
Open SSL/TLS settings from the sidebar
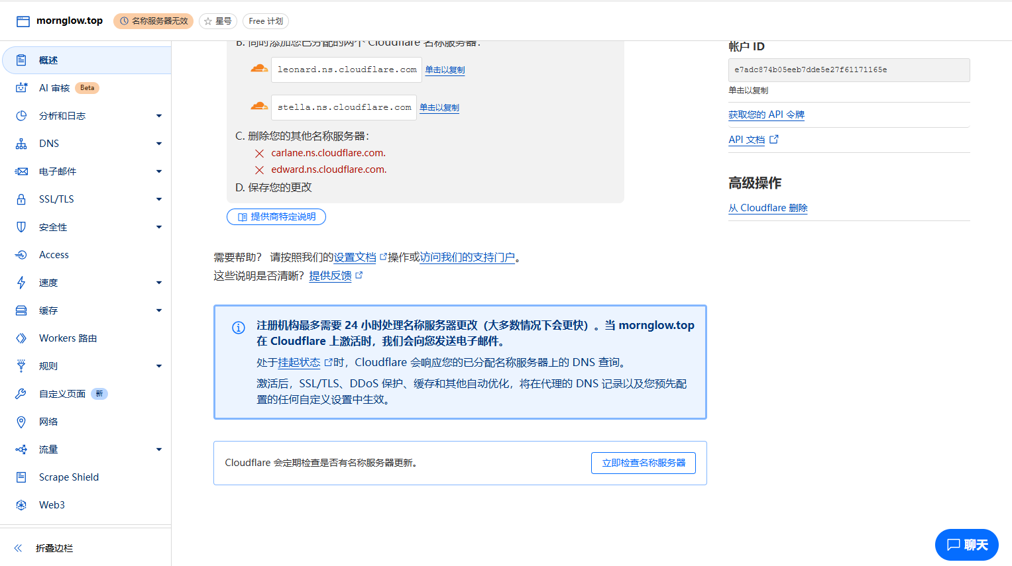click(x=23, y=199)
